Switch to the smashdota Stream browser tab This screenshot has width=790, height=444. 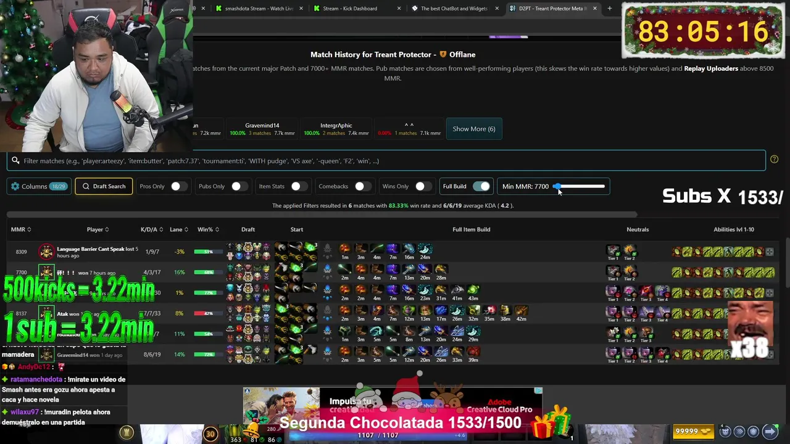pos(259,9)
